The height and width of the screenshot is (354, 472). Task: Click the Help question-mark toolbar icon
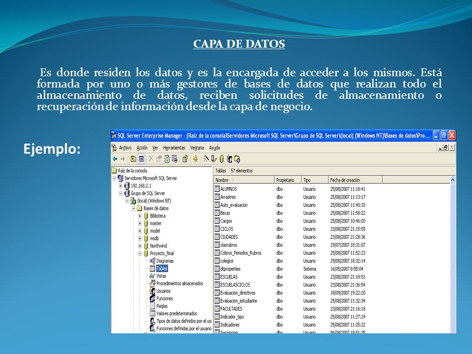(x=185, y=159)
